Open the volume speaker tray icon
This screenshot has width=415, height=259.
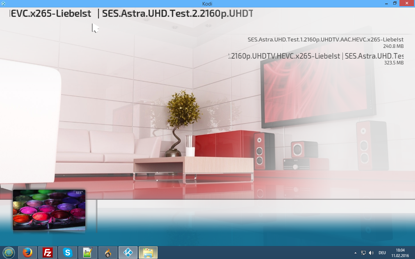click(x=371, y=253)
